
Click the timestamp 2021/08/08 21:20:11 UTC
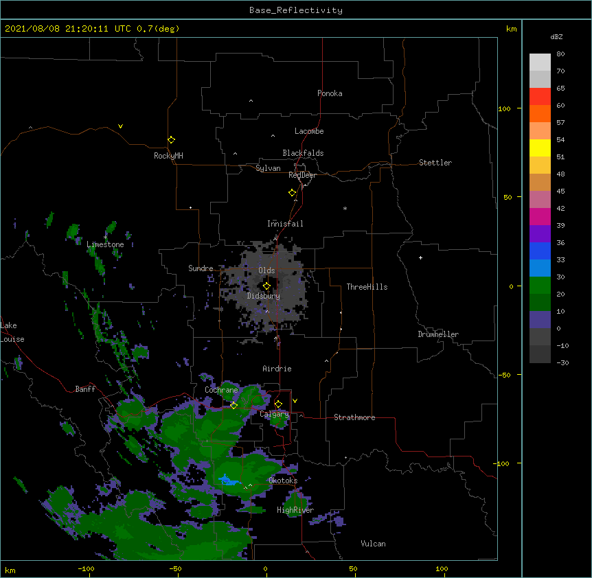pos(68,29)
